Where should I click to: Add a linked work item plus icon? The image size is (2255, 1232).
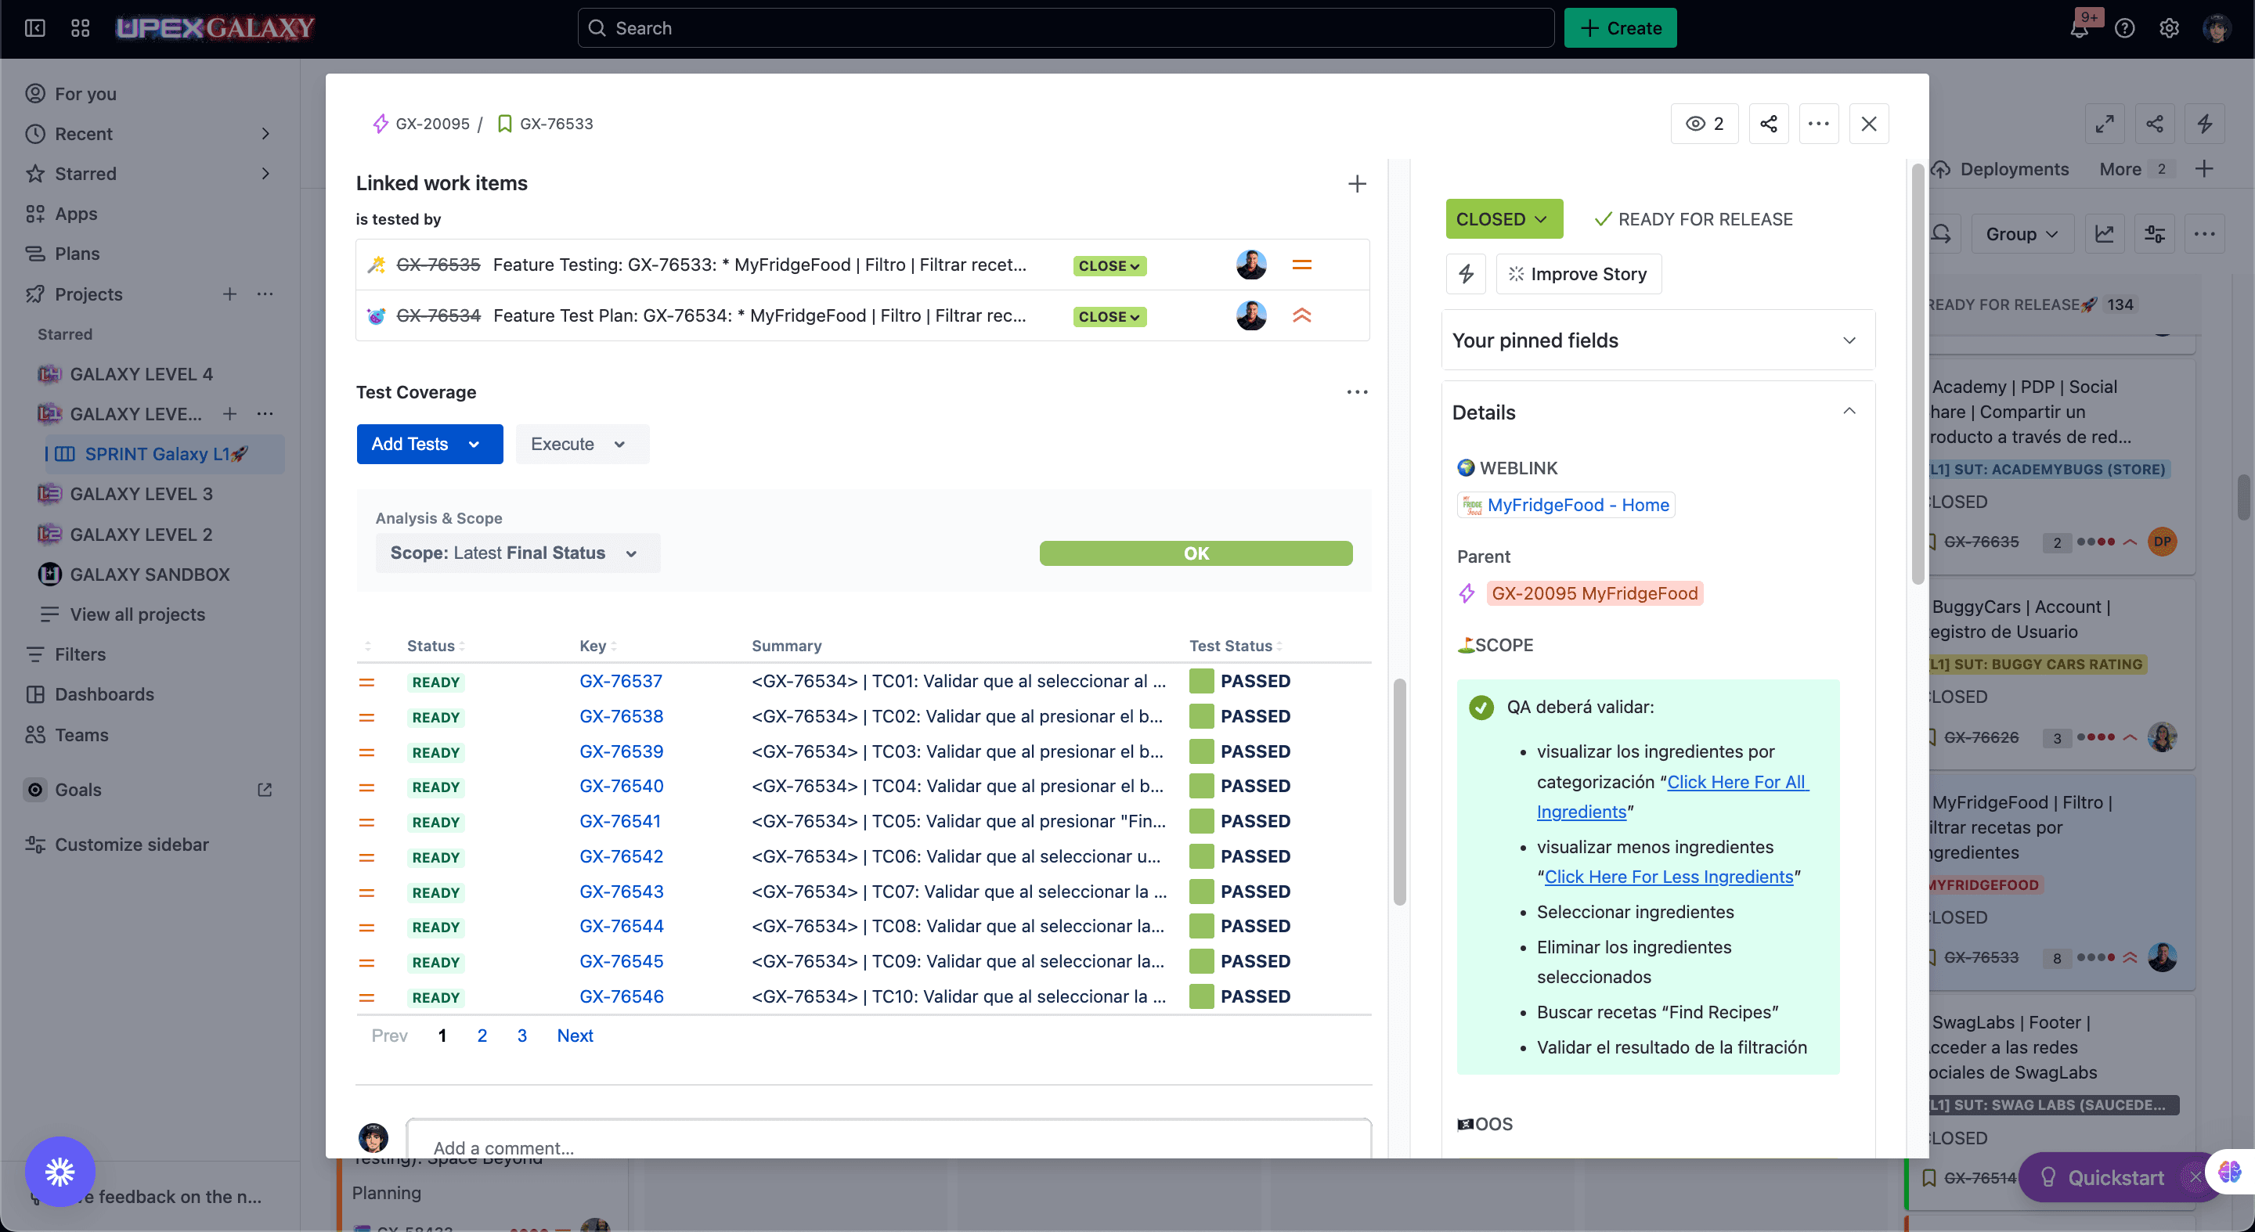1356,184
